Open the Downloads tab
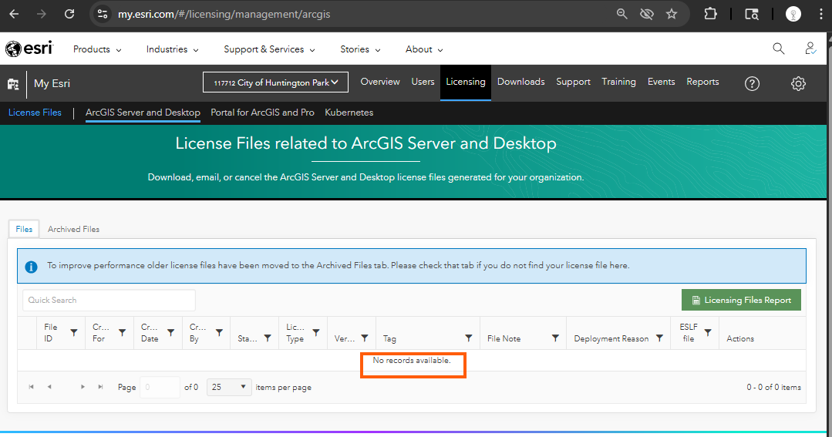 tap(520, 82)
